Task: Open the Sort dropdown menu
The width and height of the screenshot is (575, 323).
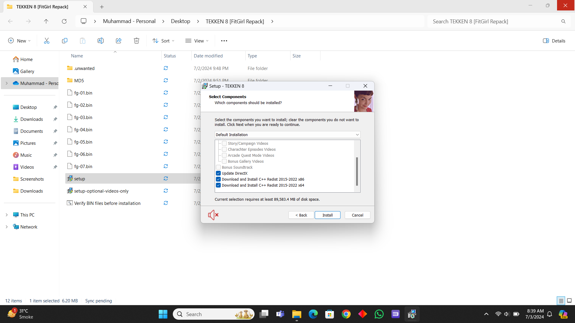Action: [164, 41]
